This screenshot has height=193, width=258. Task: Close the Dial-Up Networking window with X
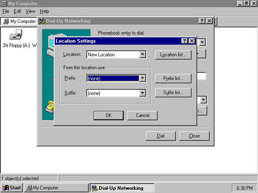[209, 21]
